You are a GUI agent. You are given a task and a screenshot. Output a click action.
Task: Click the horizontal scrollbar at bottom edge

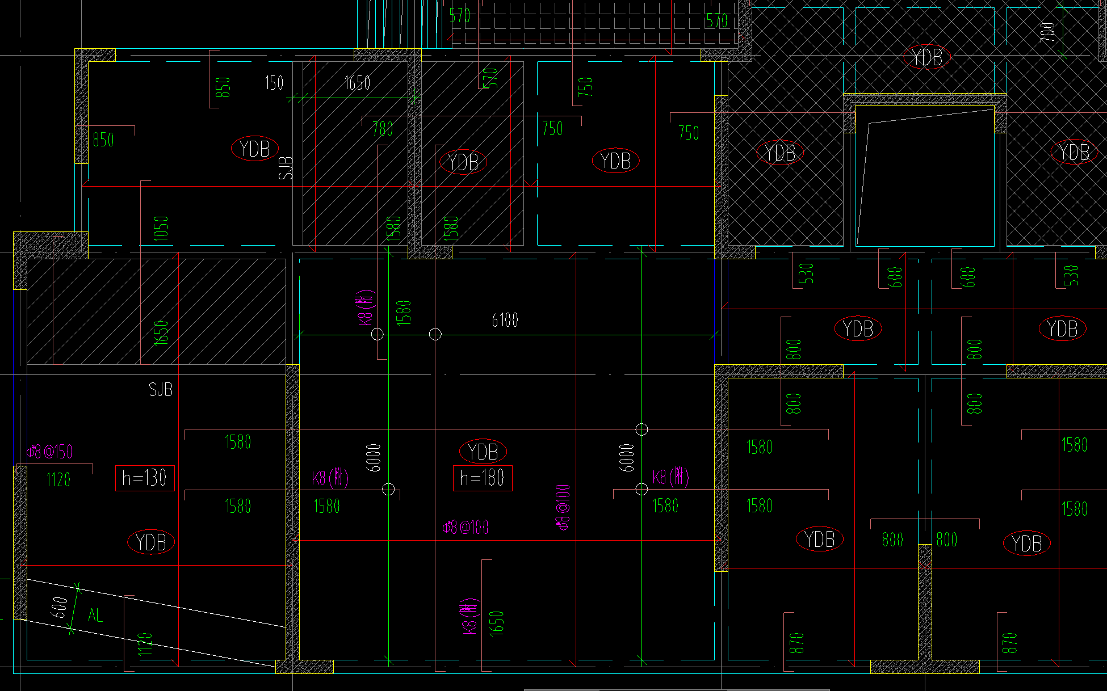tap(676, 689)
